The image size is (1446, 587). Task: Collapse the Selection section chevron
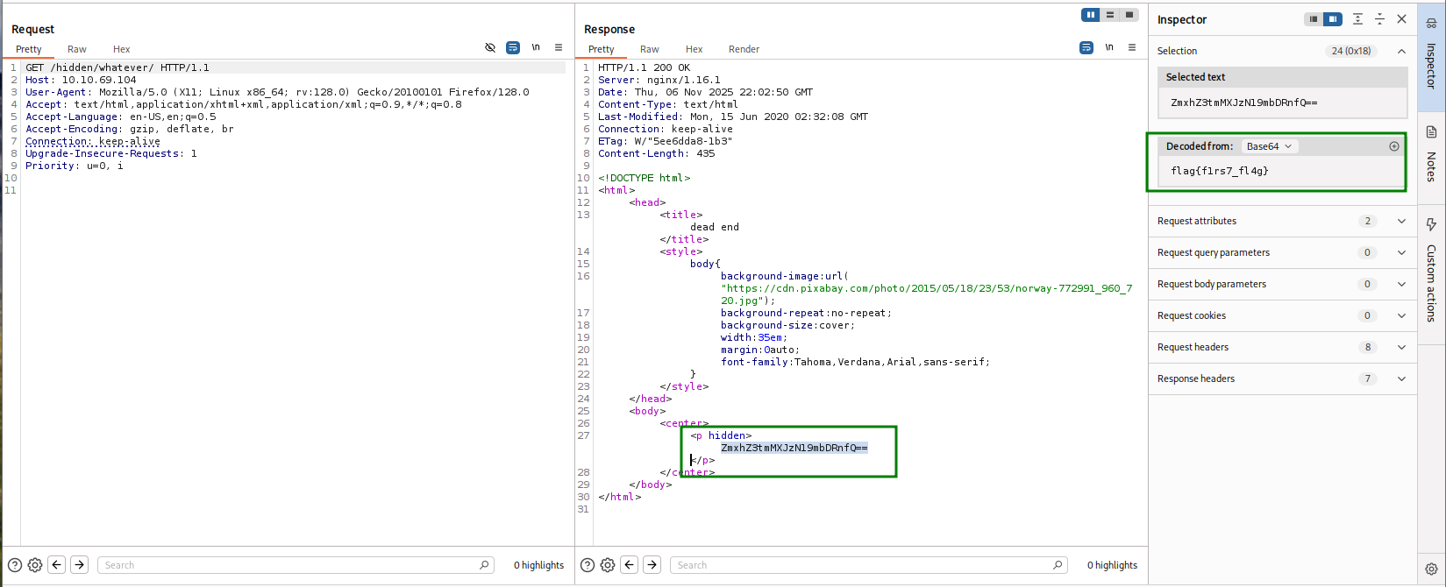1401,51
